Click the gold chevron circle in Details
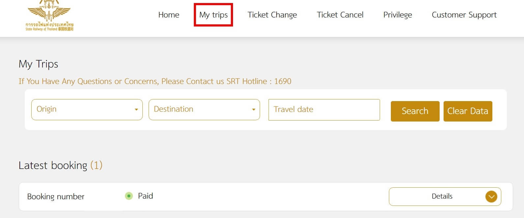This screenshot has width=524, height=218. pos(491,197)
